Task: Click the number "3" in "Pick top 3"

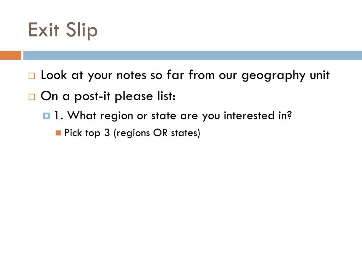Action: click(107, 133)
